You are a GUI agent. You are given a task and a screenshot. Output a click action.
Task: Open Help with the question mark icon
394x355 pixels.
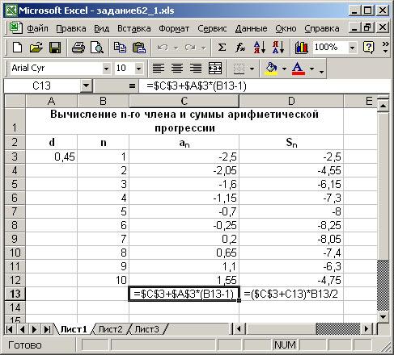point(368,48)
